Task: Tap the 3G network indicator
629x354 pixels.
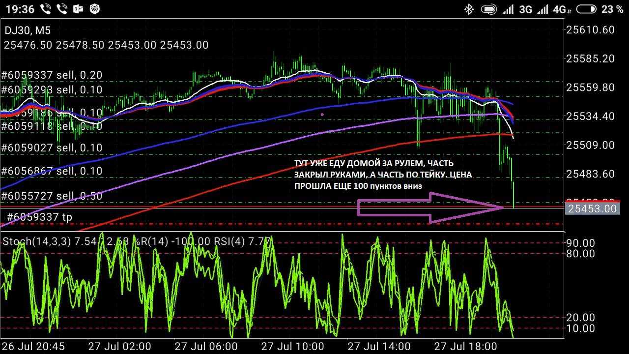Action: pos(526,9)
